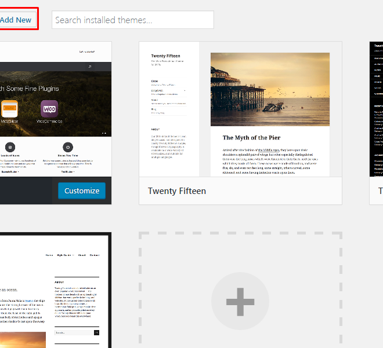Focus the Search installed themes field

(x=133, y=20)
